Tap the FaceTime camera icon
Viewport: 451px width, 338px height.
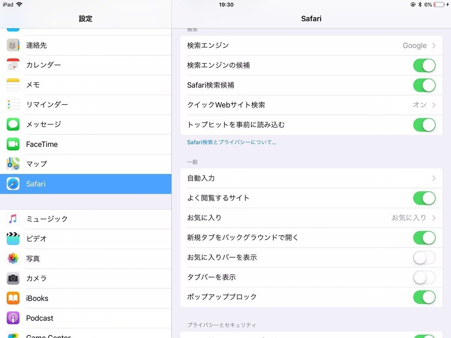13,144
